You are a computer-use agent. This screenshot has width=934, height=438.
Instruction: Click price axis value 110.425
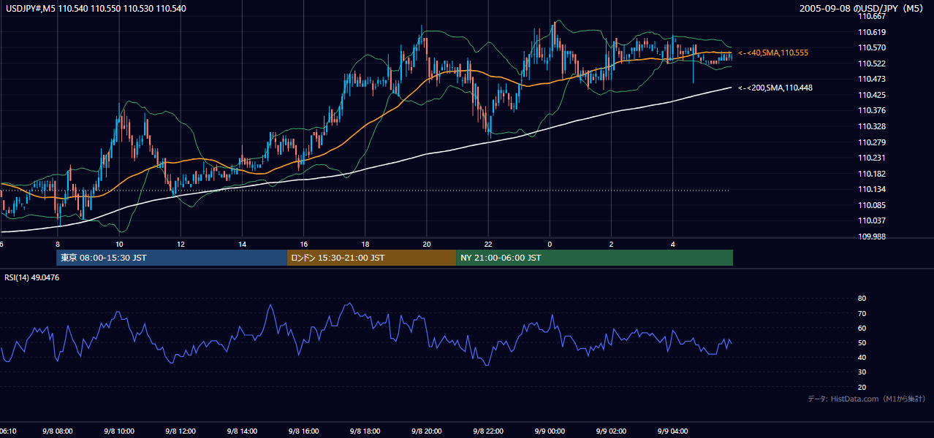coord(873,95)
